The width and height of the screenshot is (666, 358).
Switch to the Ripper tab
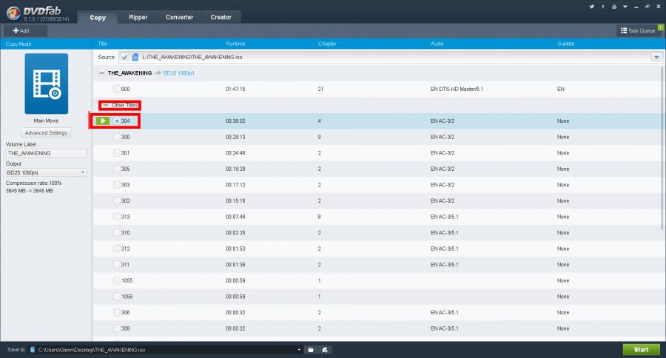pos(138,17)
